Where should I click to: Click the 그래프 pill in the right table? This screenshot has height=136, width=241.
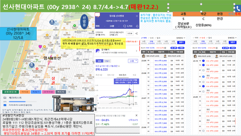(233, 48)
